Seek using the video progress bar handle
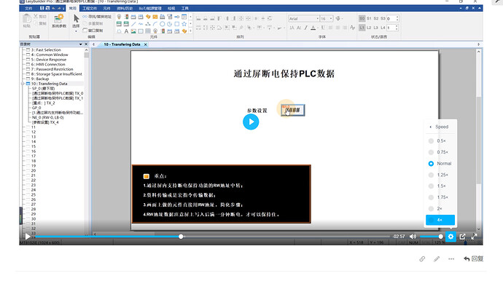This screenshot has width=503, height=281. point(181,237)
